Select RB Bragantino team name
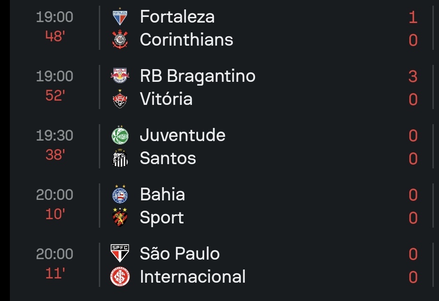The height and width of the screenshot is (301, 439). tap(198, 76)
